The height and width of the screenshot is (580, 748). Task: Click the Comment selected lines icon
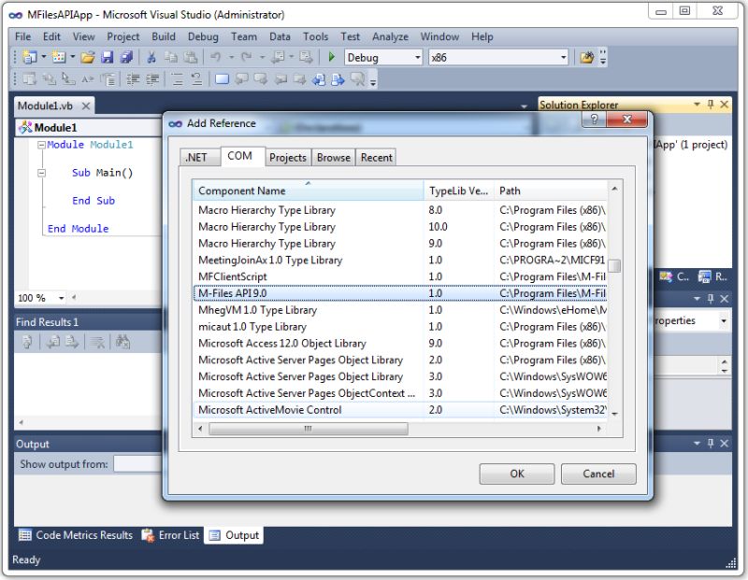coord(177,79)
